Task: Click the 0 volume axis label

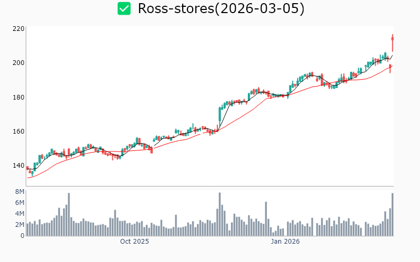Action: click(22, 236)
